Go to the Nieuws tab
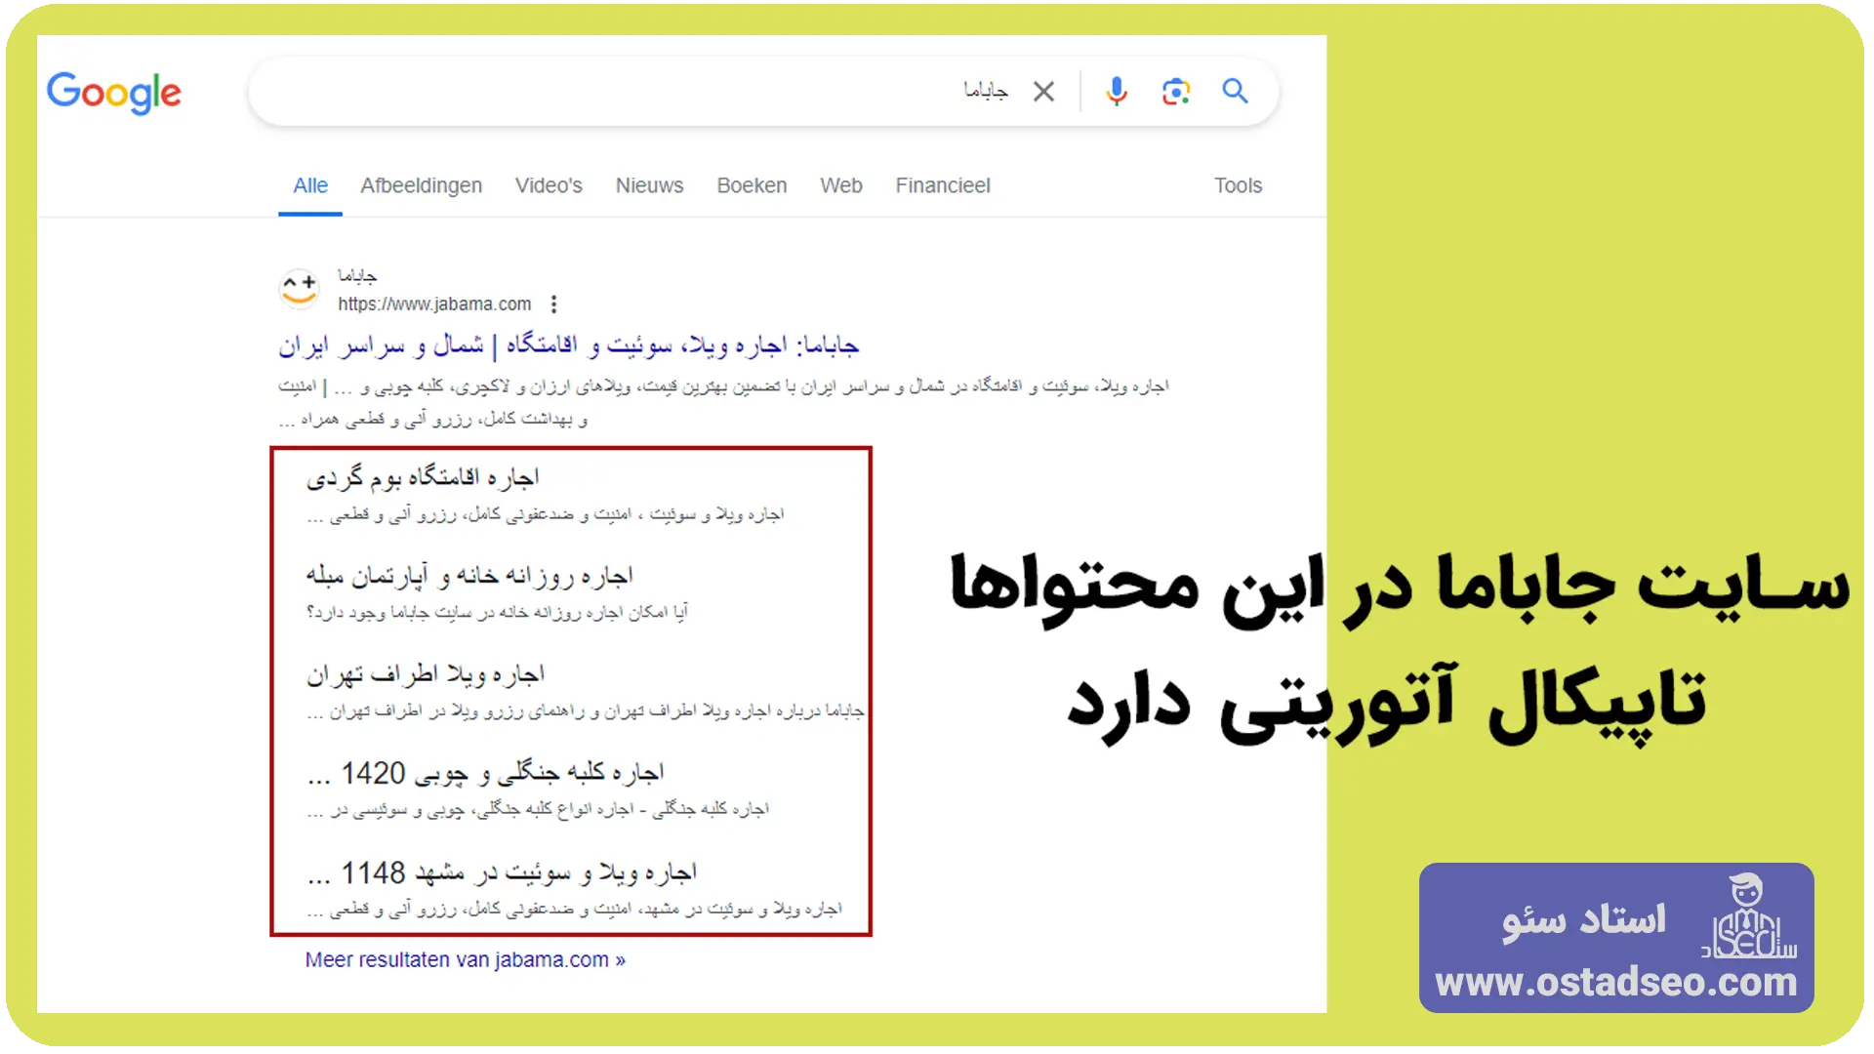This screenshot has height=1054, width=1874. [x=649, y=185]
